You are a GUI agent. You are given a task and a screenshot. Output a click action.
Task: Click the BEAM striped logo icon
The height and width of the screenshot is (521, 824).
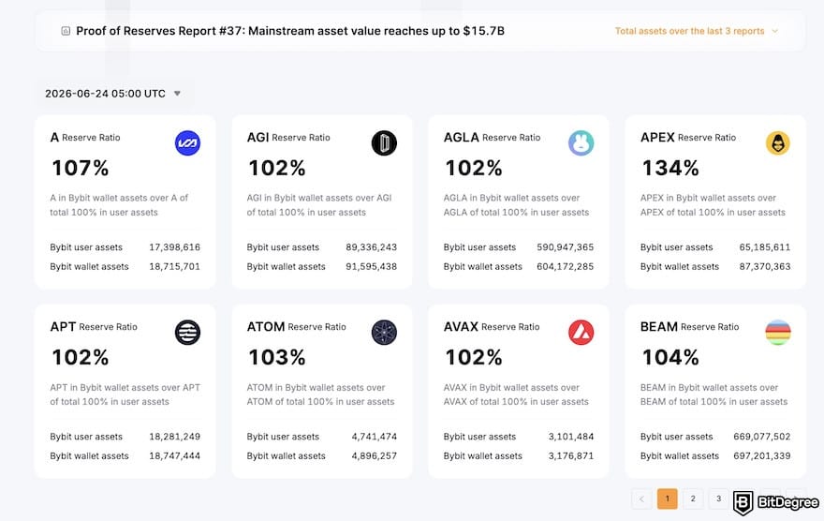[x=778, y=333]
